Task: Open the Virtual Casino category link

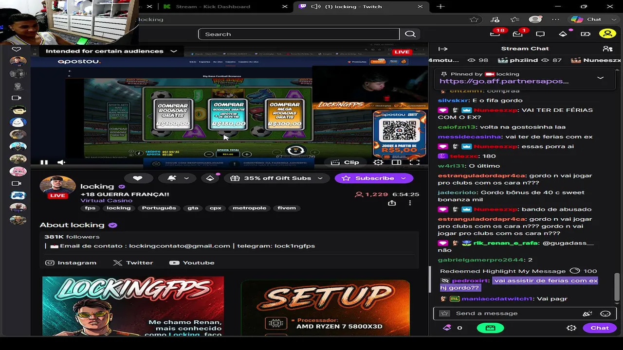Action: click(x=106, y=201)
